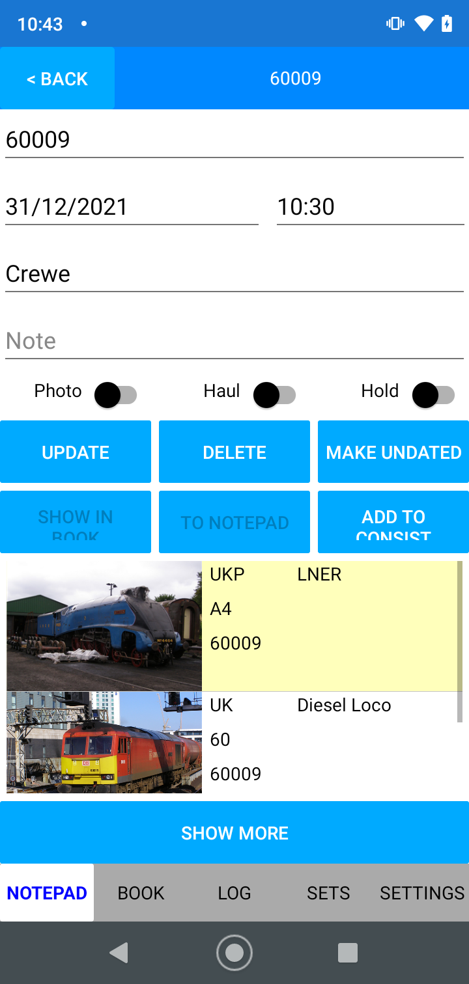Tap the Android back navigation triangle
469x984 pixels.
pos(119,953)
